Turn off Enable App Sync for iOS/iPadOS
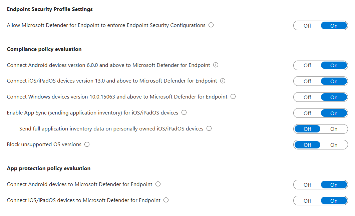The image size is (355, 216). (x=307, y=113)
